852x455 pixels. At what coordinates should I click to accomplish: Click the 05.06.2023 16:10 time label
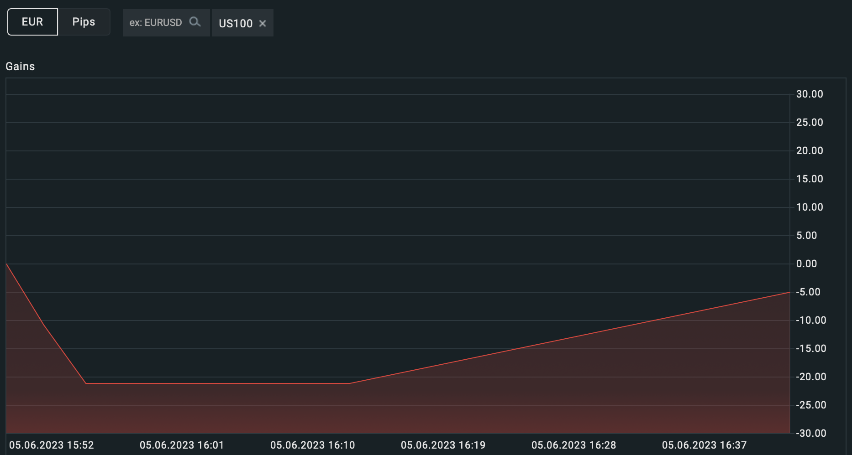click(x=313, y=445)
